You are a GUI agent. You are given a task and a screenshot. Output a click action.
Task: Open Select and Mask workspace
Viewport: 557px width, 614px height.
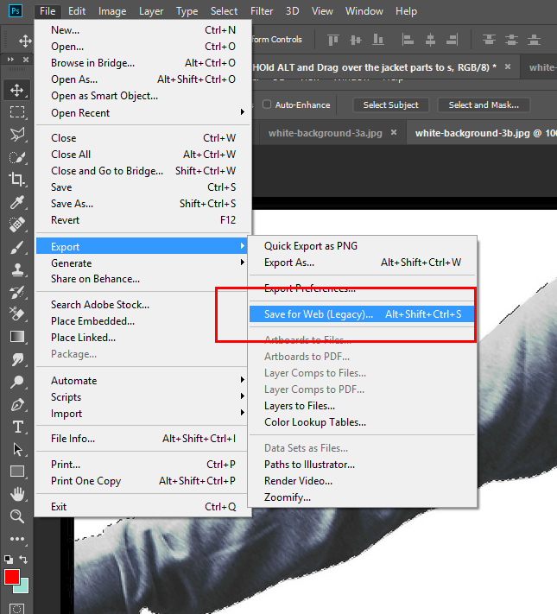[484, 105]
